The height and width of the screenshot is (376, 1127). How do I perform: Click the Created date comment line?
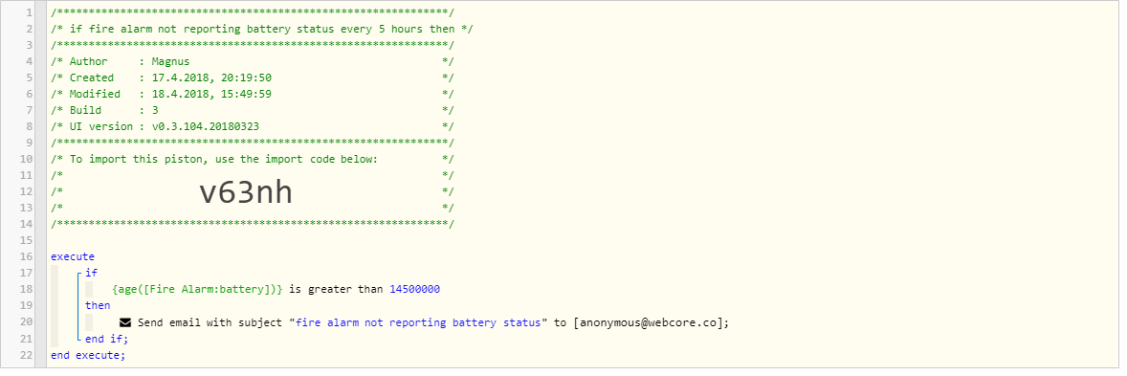click(253, 77)
